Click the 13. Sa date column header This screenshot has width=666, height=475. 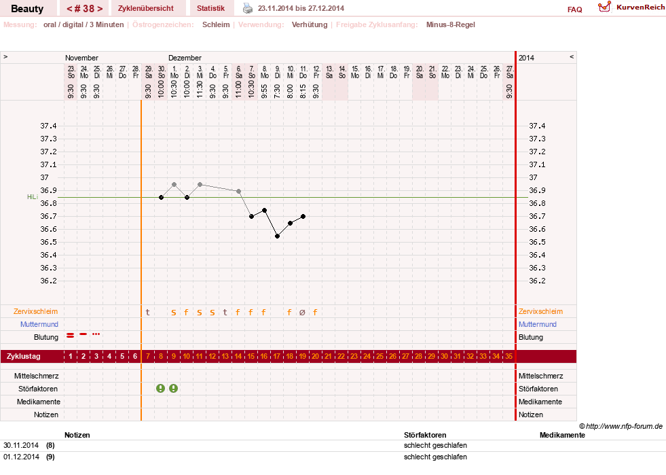tap(329, 72)
